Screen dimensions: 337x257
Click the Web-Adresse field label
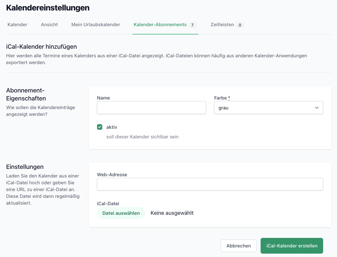(112, 174)
